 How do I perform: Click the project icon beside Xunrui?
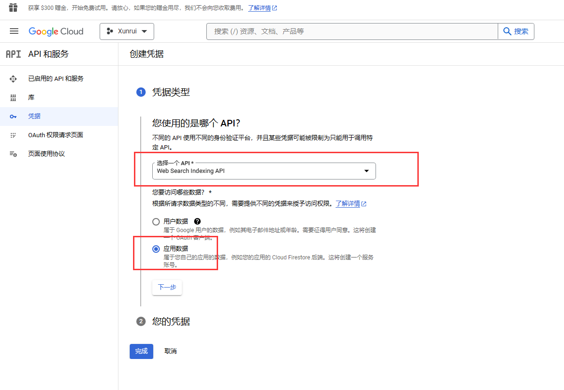[x=110, y=31]
